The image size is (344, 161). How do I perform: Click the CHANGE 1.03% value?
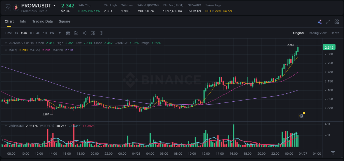(134, 43)
